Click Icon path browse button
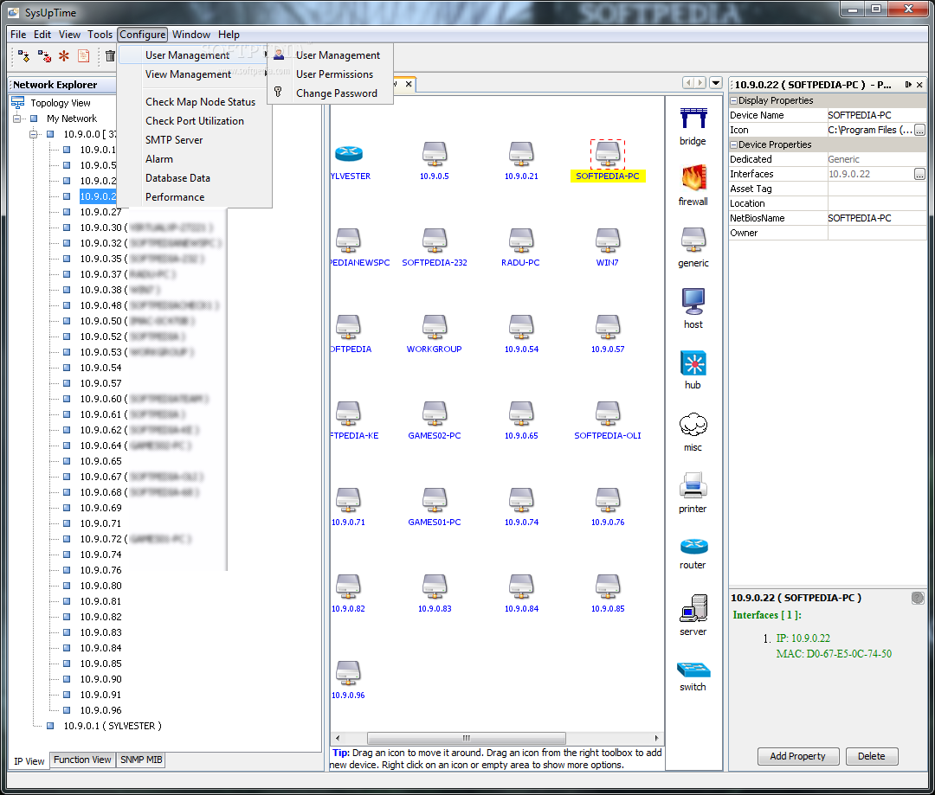The height and width of the screenshot is (795, 935). tap(919, 130)
